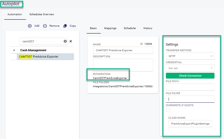
Task: Click the Cash Management group label
Action: pyautogui.click(x=33, y=50)
